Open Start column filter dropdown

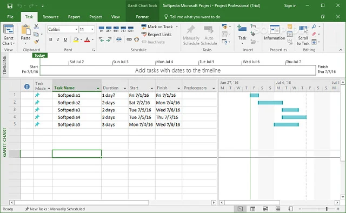tap(152, 88)
